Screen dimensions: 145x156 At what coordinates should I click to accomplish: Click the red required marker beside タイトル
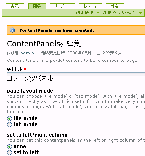(x=25, y=69)
